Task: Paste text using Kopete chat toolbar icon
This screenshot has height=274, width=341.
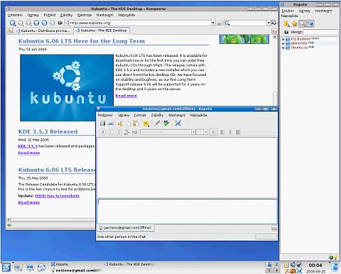Action: coord(136,123)
